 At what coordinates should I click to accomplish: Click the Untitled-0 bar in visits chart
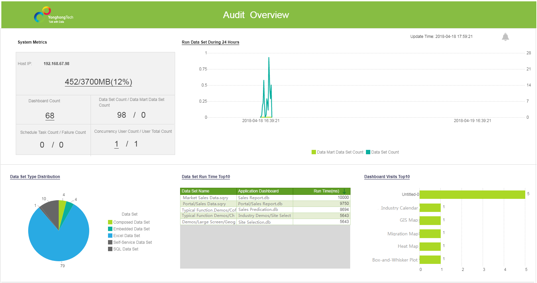[472, 194]
